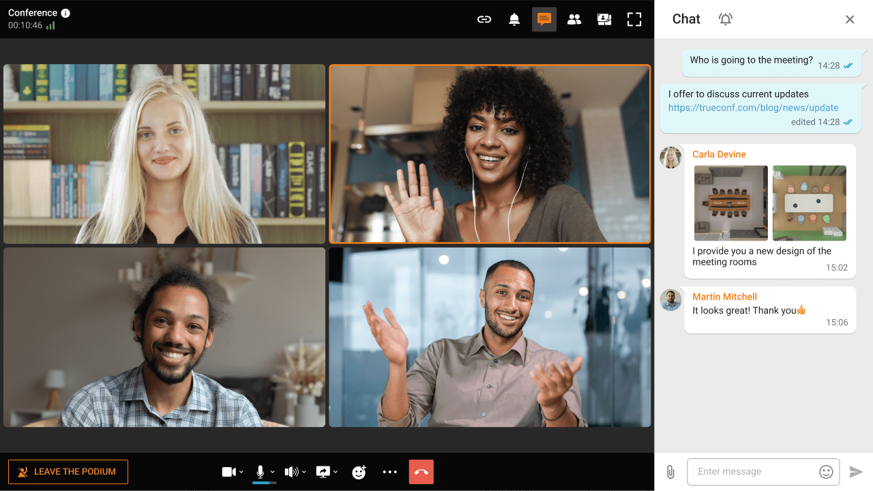Open the conference invitation link icon
873x491 pixels.
(x=484, y=19)
